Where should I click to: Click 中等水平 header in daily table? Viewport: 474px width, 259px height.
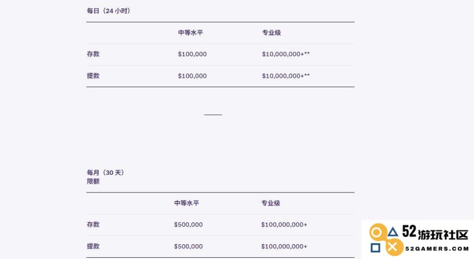pos(190,33)
